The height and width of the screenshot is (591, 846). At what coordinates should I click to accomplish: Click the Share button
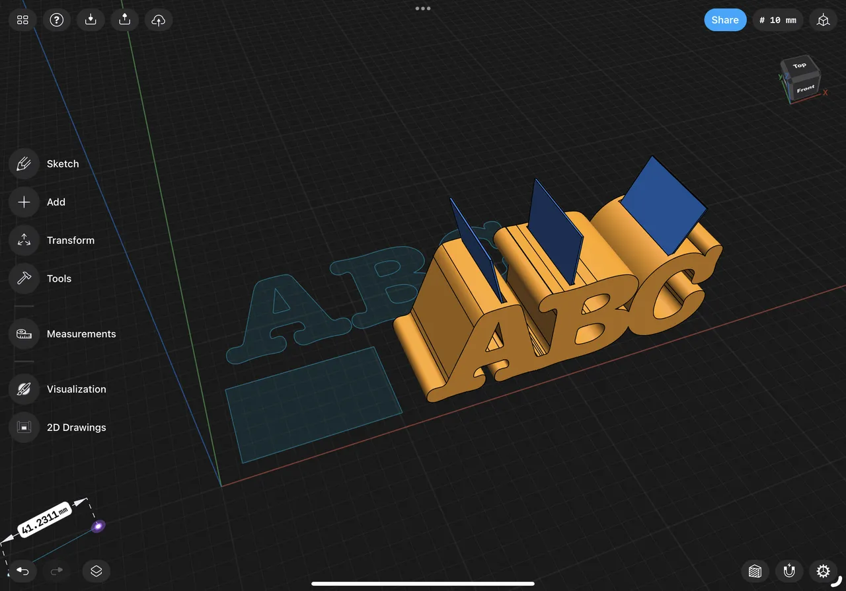coord(725,20)
